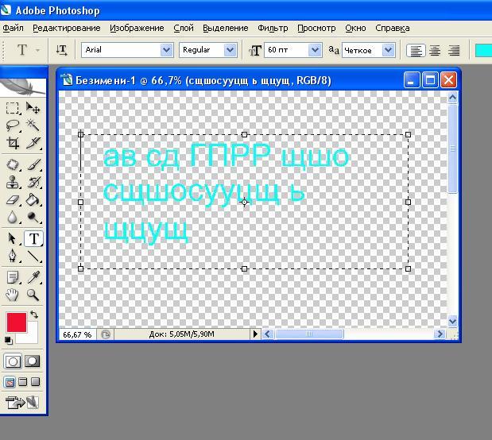Select the Notes tool
The image size is (492, 440).
click(x=13, y=277)
